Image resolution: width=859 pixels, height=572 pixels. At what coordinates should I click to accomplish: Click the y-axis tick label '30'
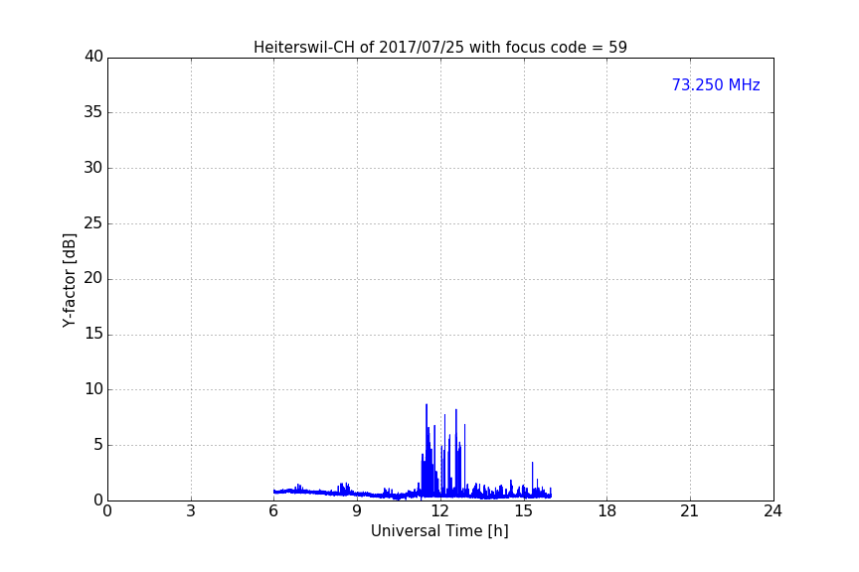click(93, 168)
